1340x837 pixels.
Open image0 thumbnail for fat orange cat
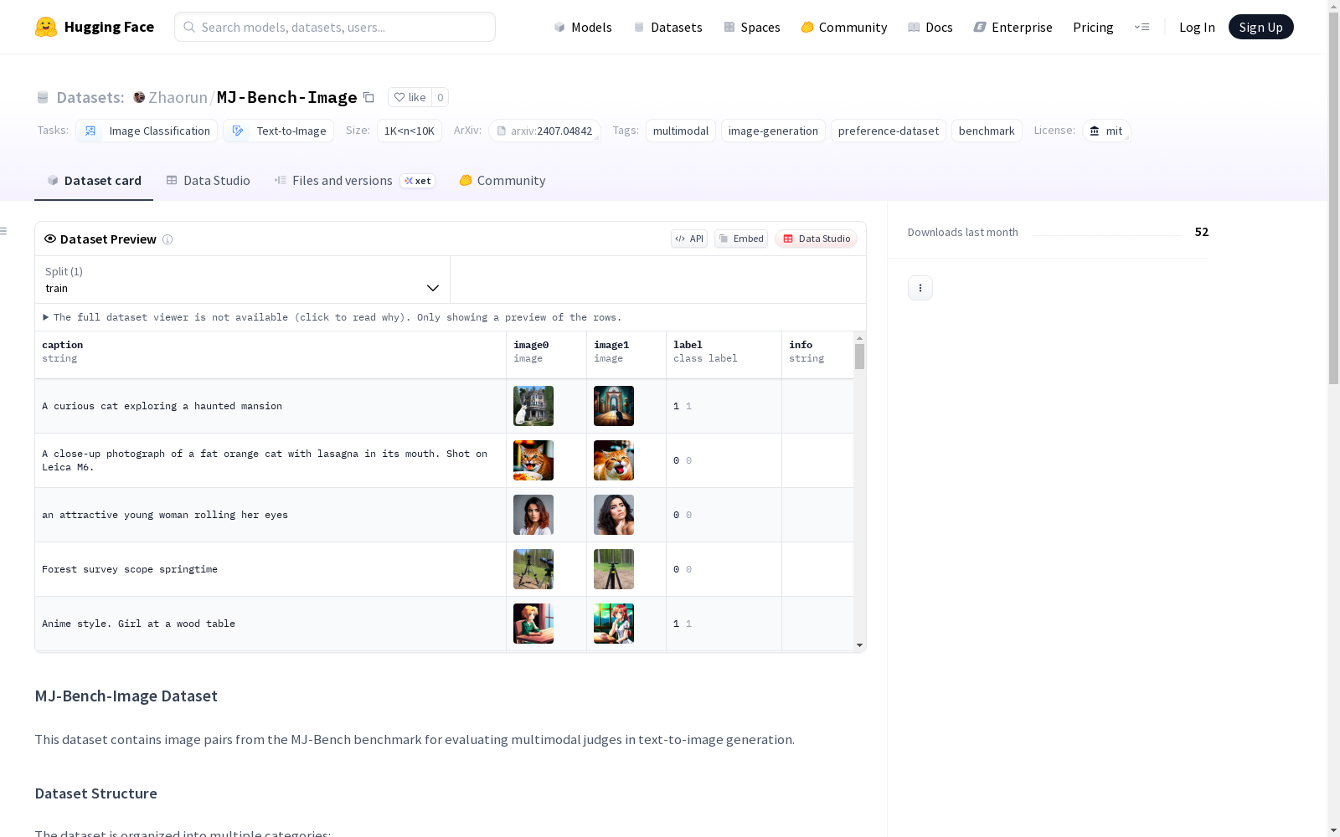(x=533, y=460)
